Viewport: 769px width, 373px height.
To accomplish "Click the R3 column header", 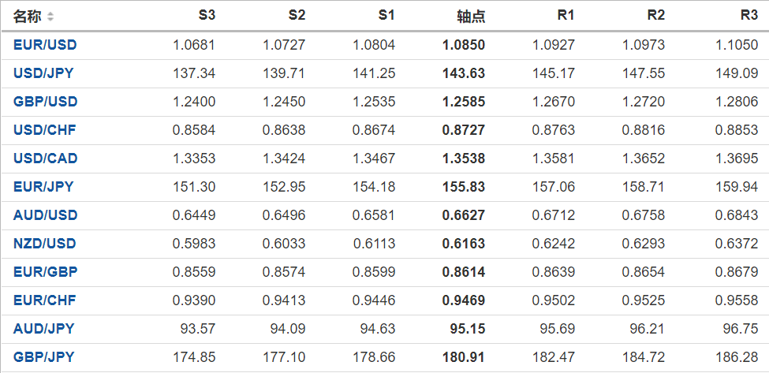I will click(x=748, y=16).
